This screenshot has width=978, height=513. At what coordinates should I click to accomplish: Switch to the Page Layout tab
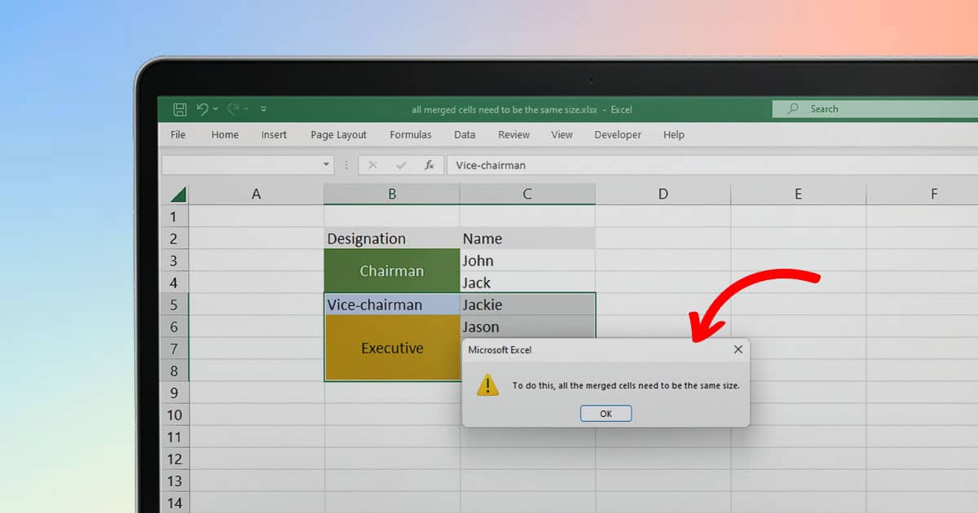click(x=338, y=135)
